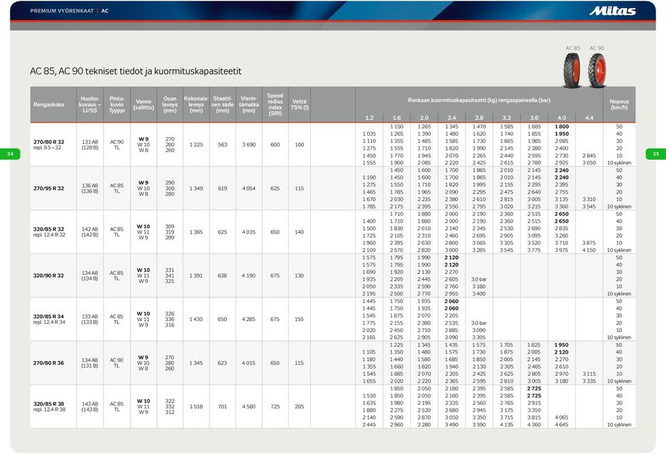This screenshot has height=454, width=666.
Task: Click the 'Vanne (sallittu)' column header
Action: tap(144, 105)
